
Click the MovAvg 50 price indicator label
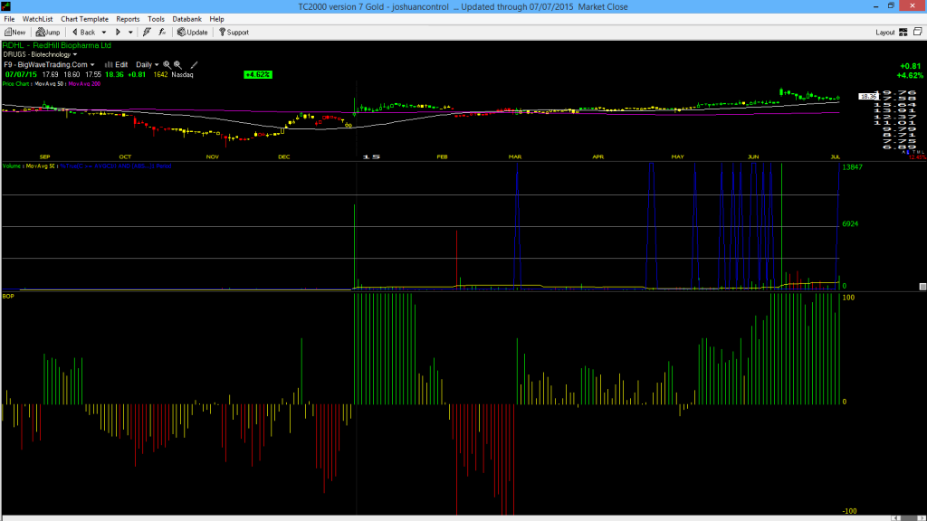tap(49, 84)
